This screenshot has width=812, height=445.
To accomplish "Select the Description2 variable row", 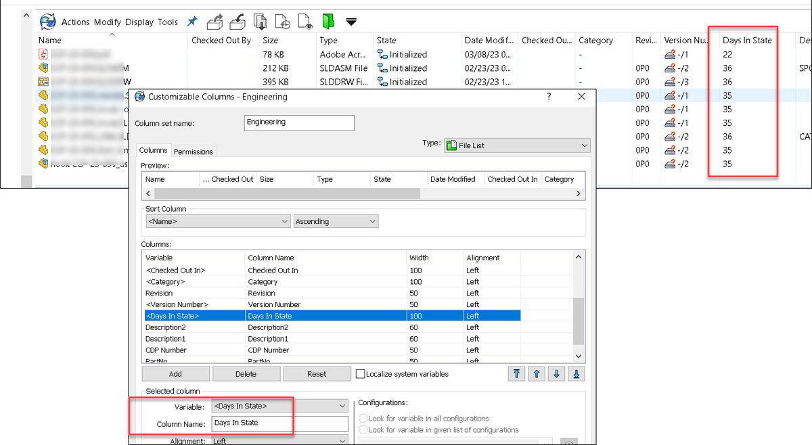I will [x=331, y=327].
